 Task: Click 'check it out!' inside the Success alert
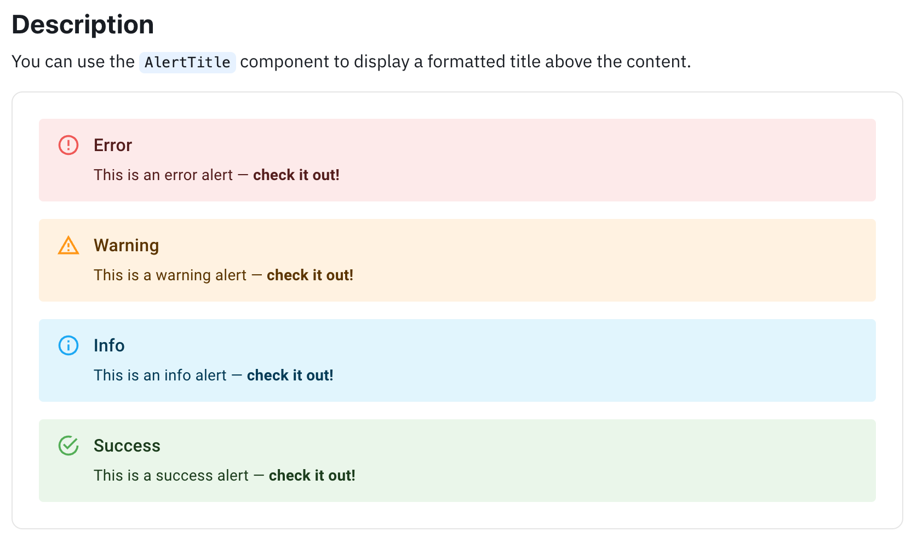pos(312,475)
